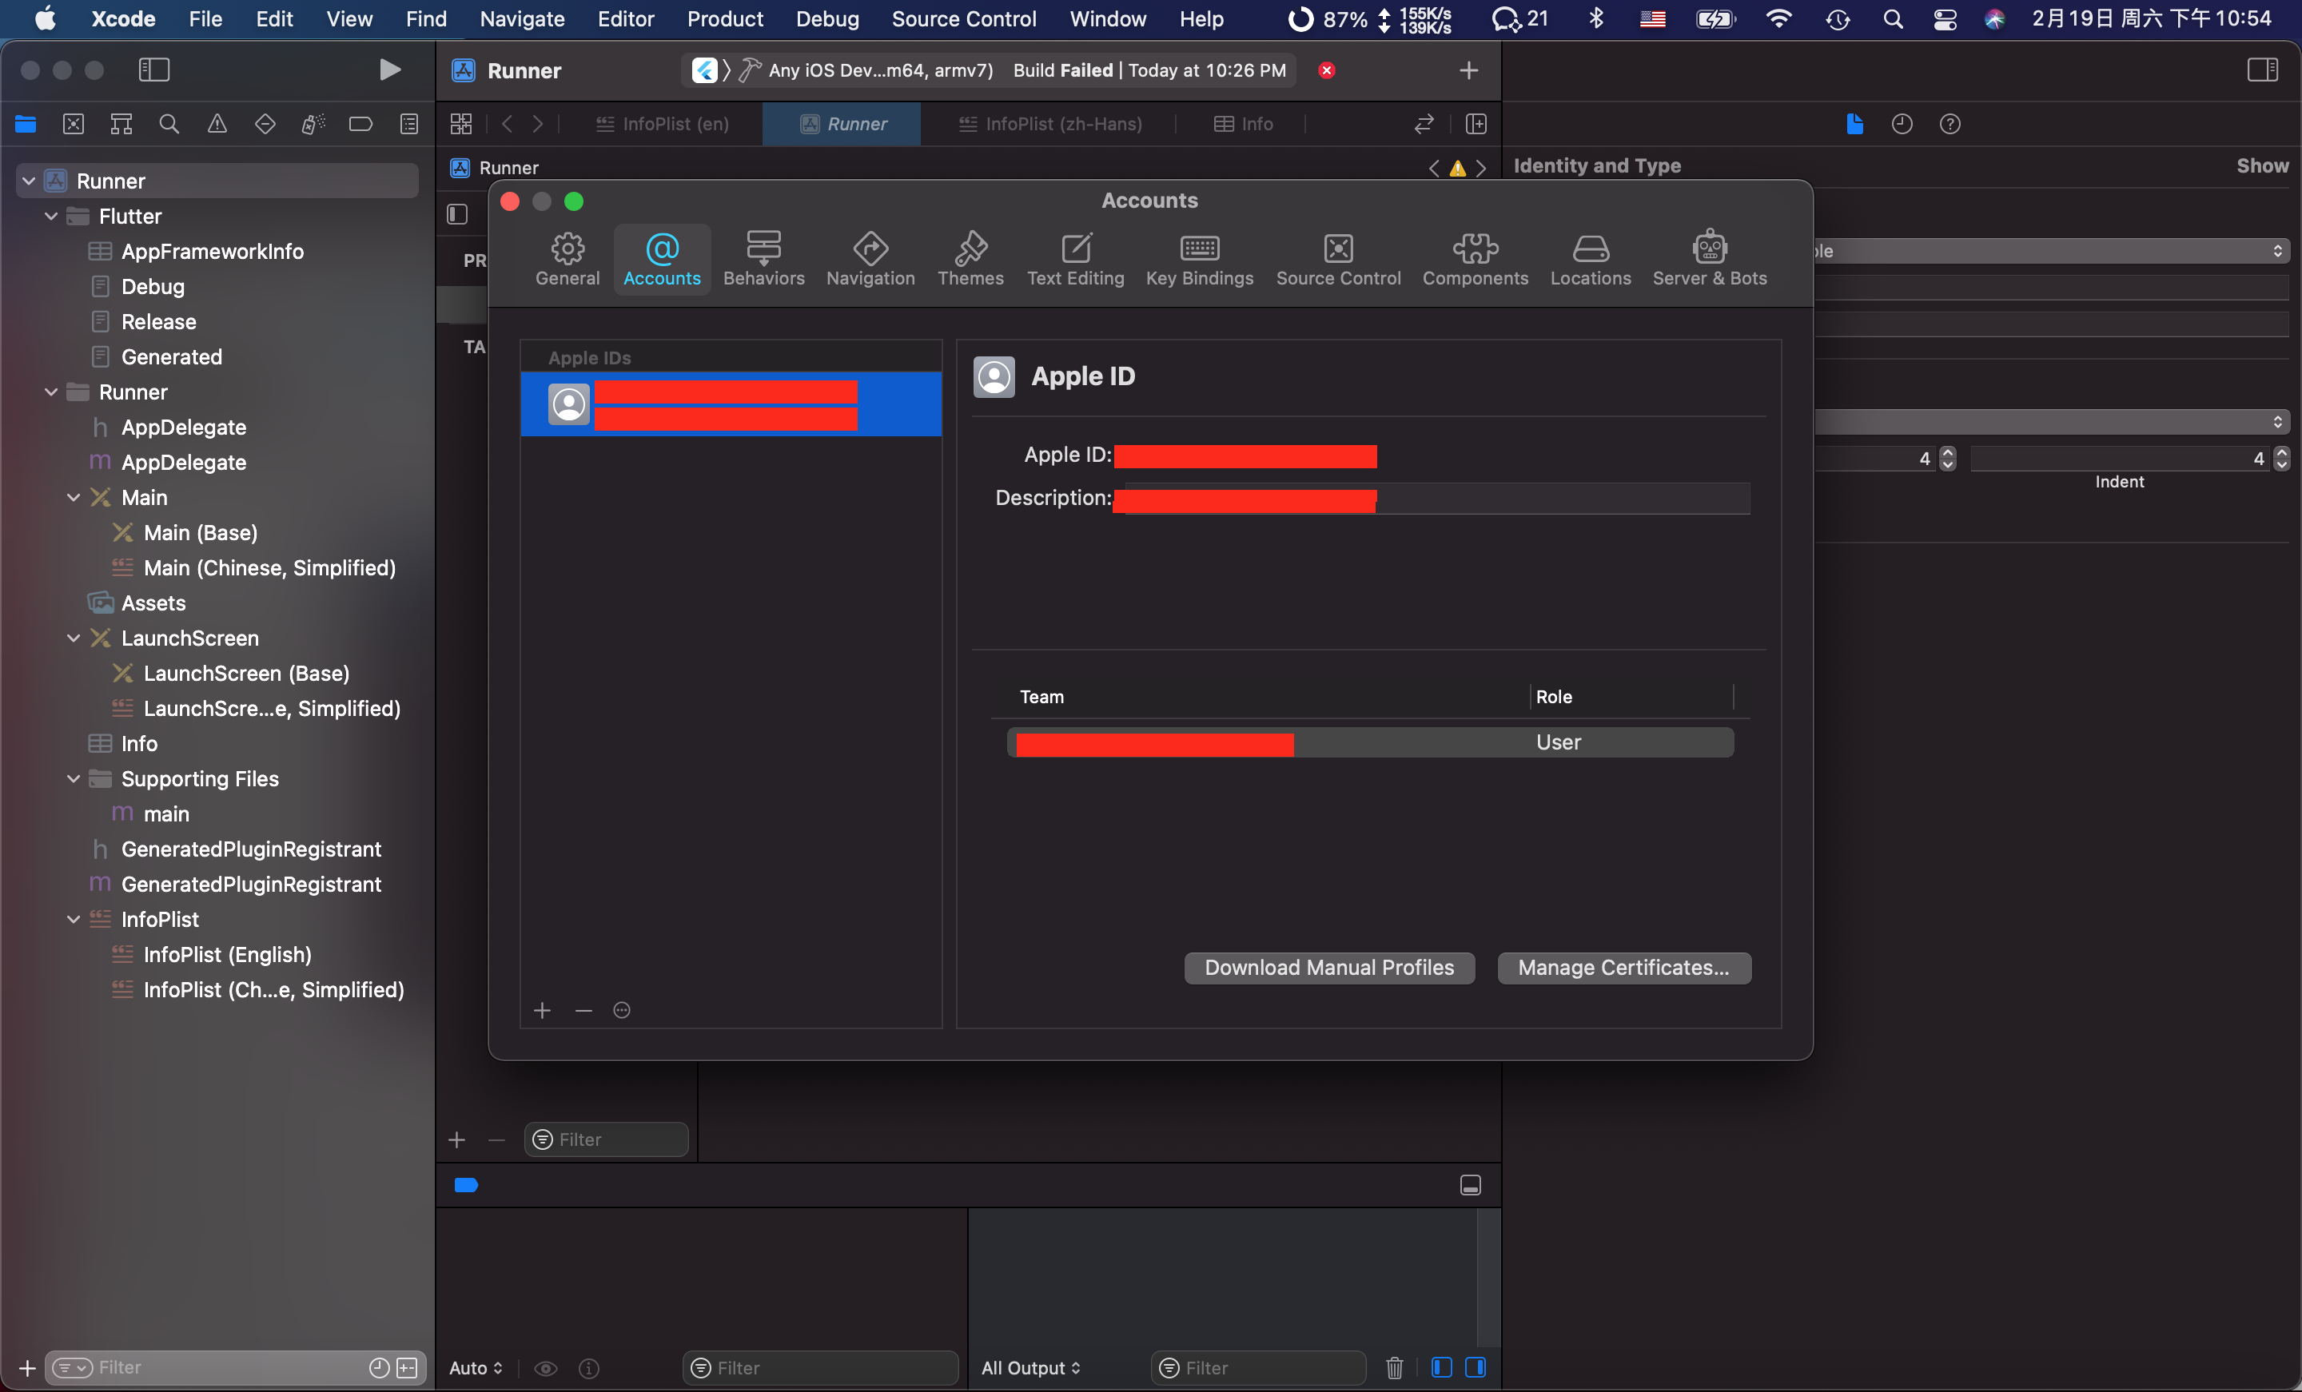Viewport: 2302px width, 1392px height.
Task: Collapse the Runner group folder
Action: coord(51,392)
